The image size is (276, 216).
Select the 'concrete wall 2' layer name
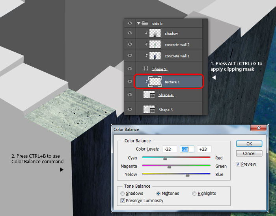point(177,45)
